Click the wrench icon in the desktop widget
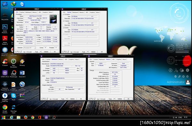192x126 pixels. tap(180, 76)
